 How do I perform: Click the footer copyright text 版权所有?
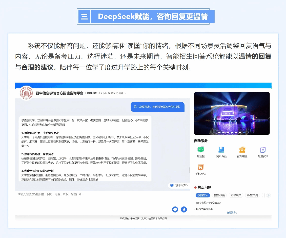point(143,219)
